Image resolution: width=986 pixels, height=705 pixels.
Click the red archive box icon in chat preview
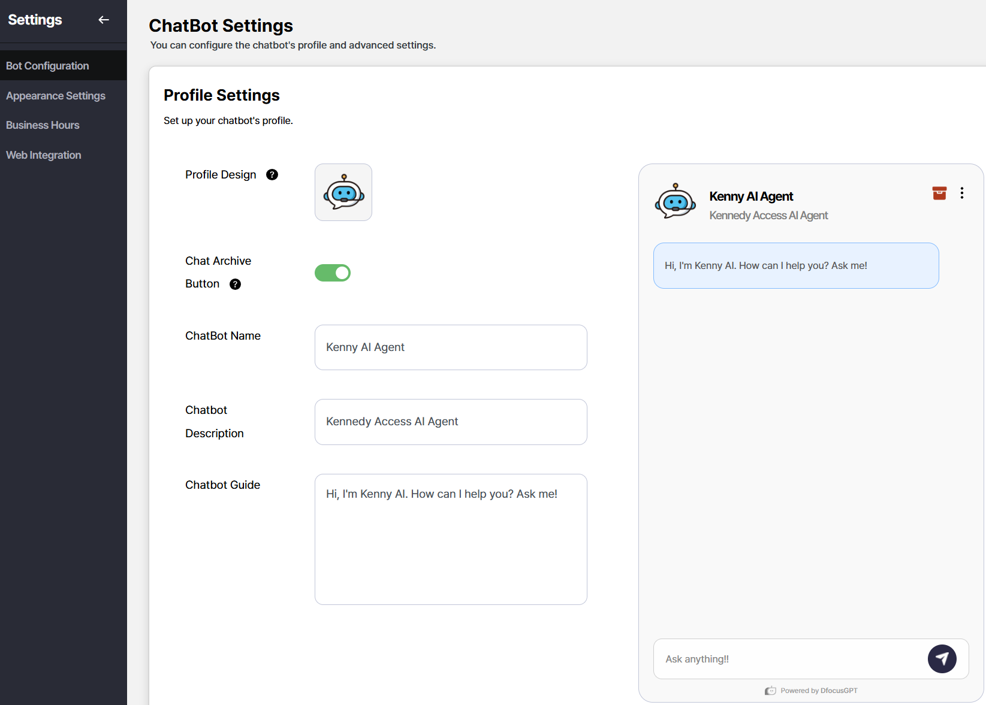tap(939, 193)
